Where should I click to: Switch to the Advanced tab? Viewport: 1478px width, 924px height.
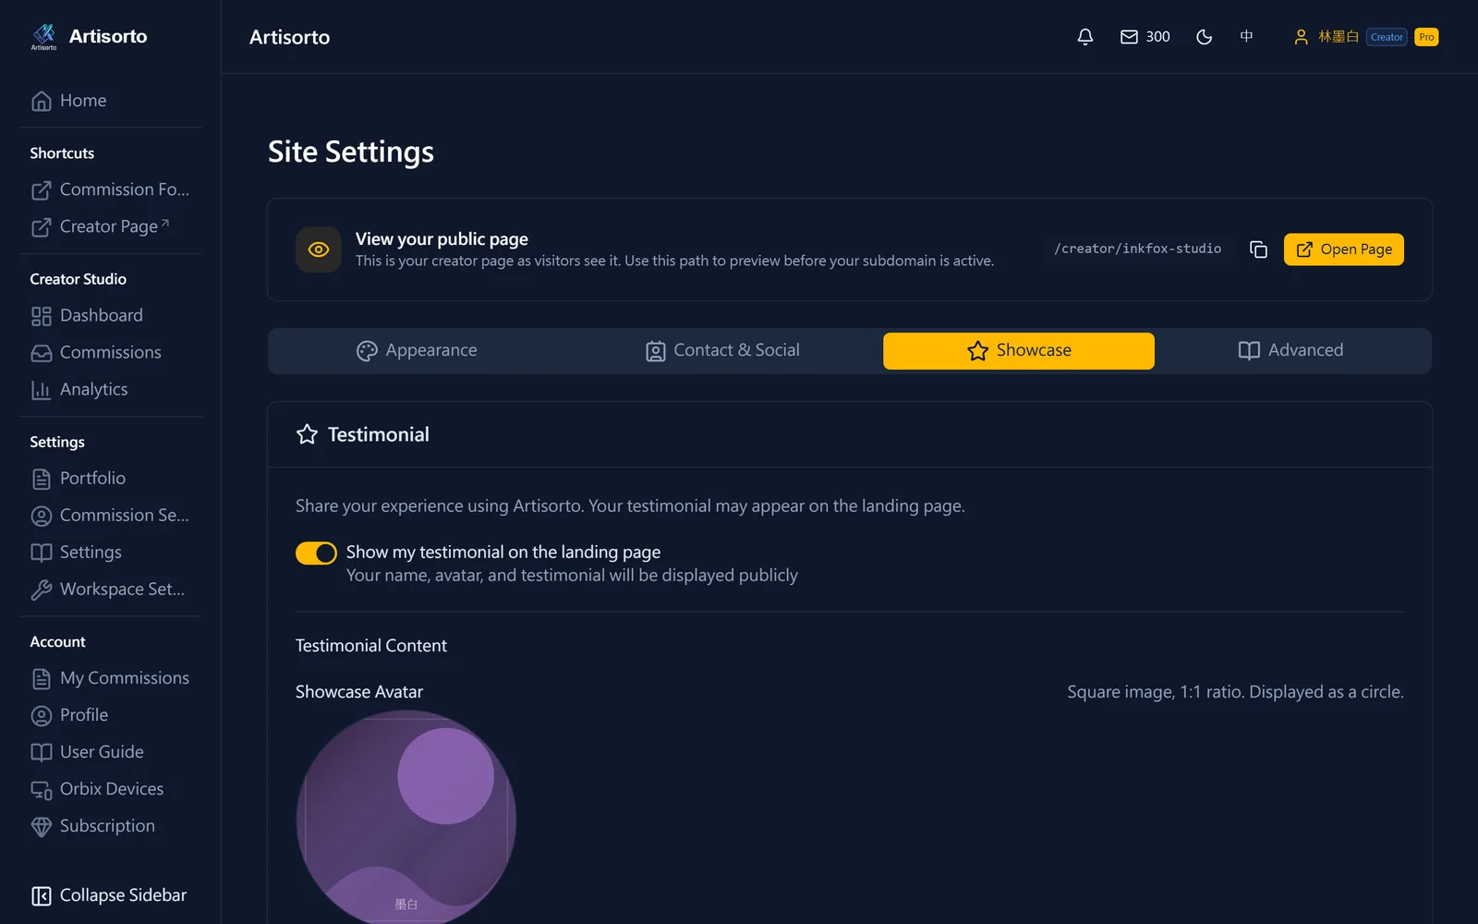coord(1290,351)
